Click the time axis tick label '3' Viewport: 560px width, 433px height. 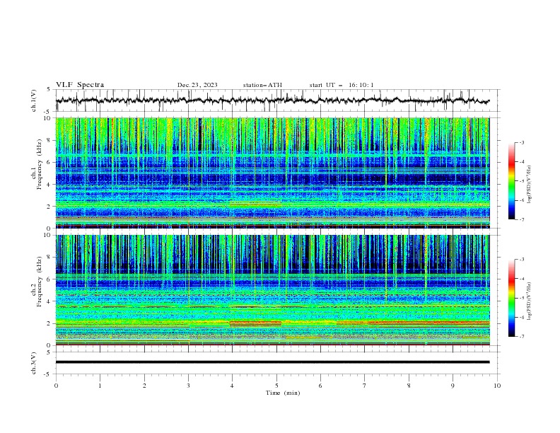click(x=188, y=386)
